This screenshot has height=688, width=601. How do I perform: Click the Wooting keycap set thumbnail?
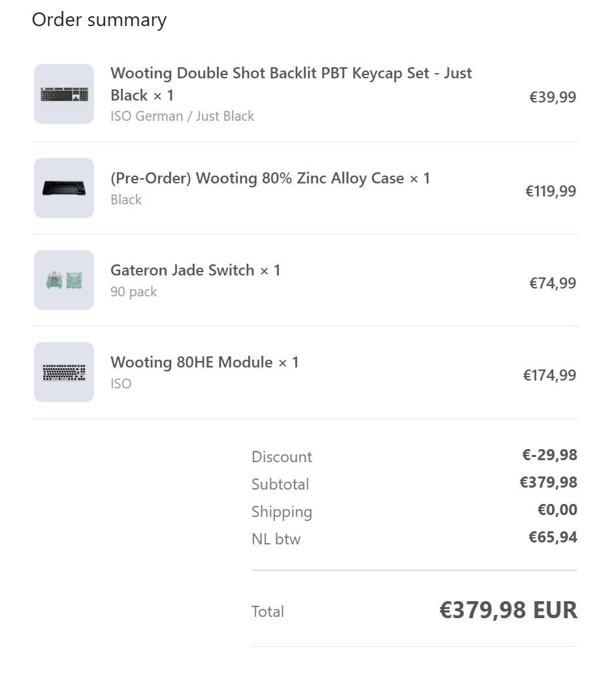[x=64, y=94]
